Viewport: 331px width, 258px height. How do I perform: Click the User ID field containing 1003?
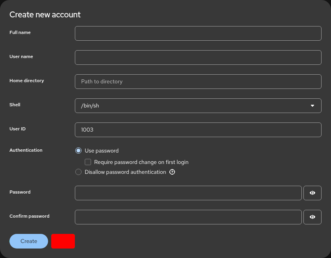(x=198, y=130)
